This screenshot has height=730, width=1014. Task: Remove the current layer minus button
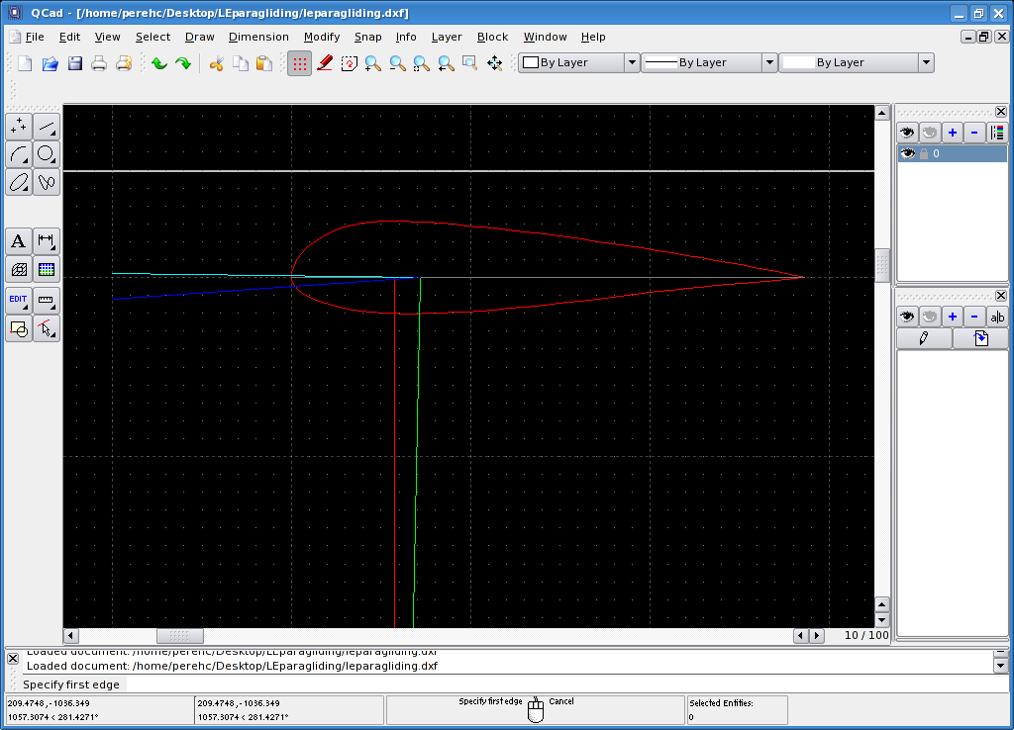click(x=974, y=134)
